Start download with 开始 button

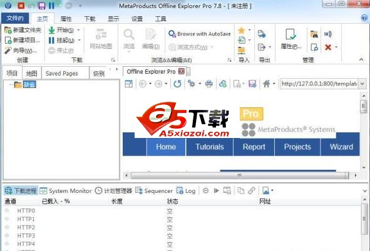(x=61, y=30)
